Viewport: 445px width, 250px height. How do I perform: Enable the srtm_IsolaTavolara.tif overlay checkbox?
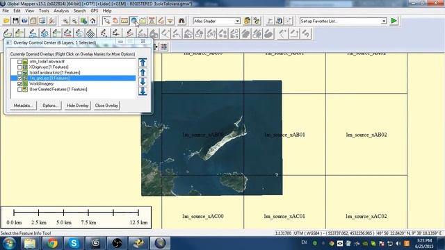pyautogui.click(x=19, y=62)
